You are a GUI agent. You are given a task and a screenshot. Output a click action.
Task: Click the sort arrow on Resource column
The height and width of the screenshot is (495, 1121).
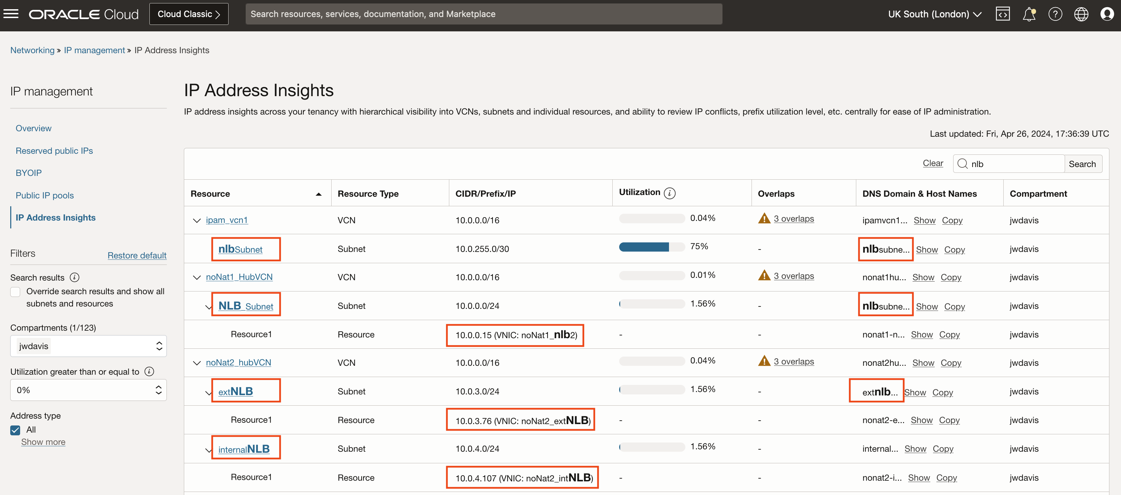click(x=319, y=194)
